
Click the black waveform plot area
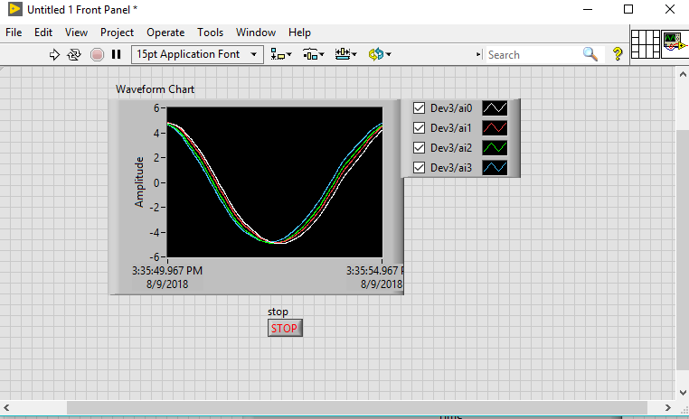click(275, 182)
